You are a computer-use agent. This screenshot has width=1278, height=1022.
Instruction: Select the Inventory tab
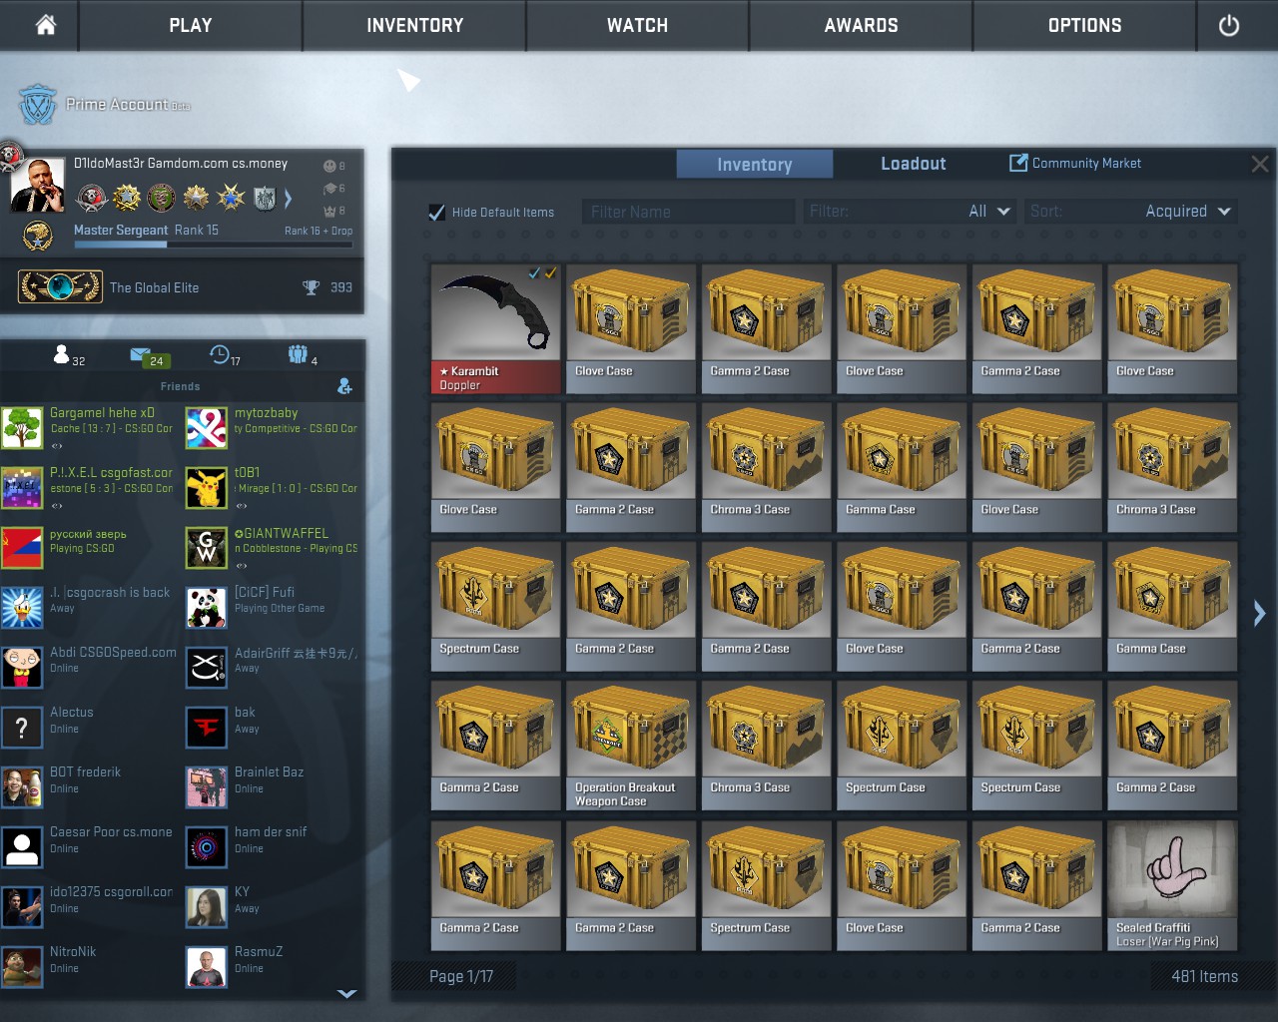click(x=755, y=164)
